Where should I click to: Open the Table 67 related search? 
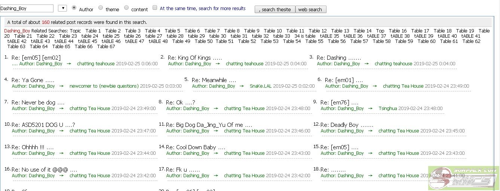[106, 47]
